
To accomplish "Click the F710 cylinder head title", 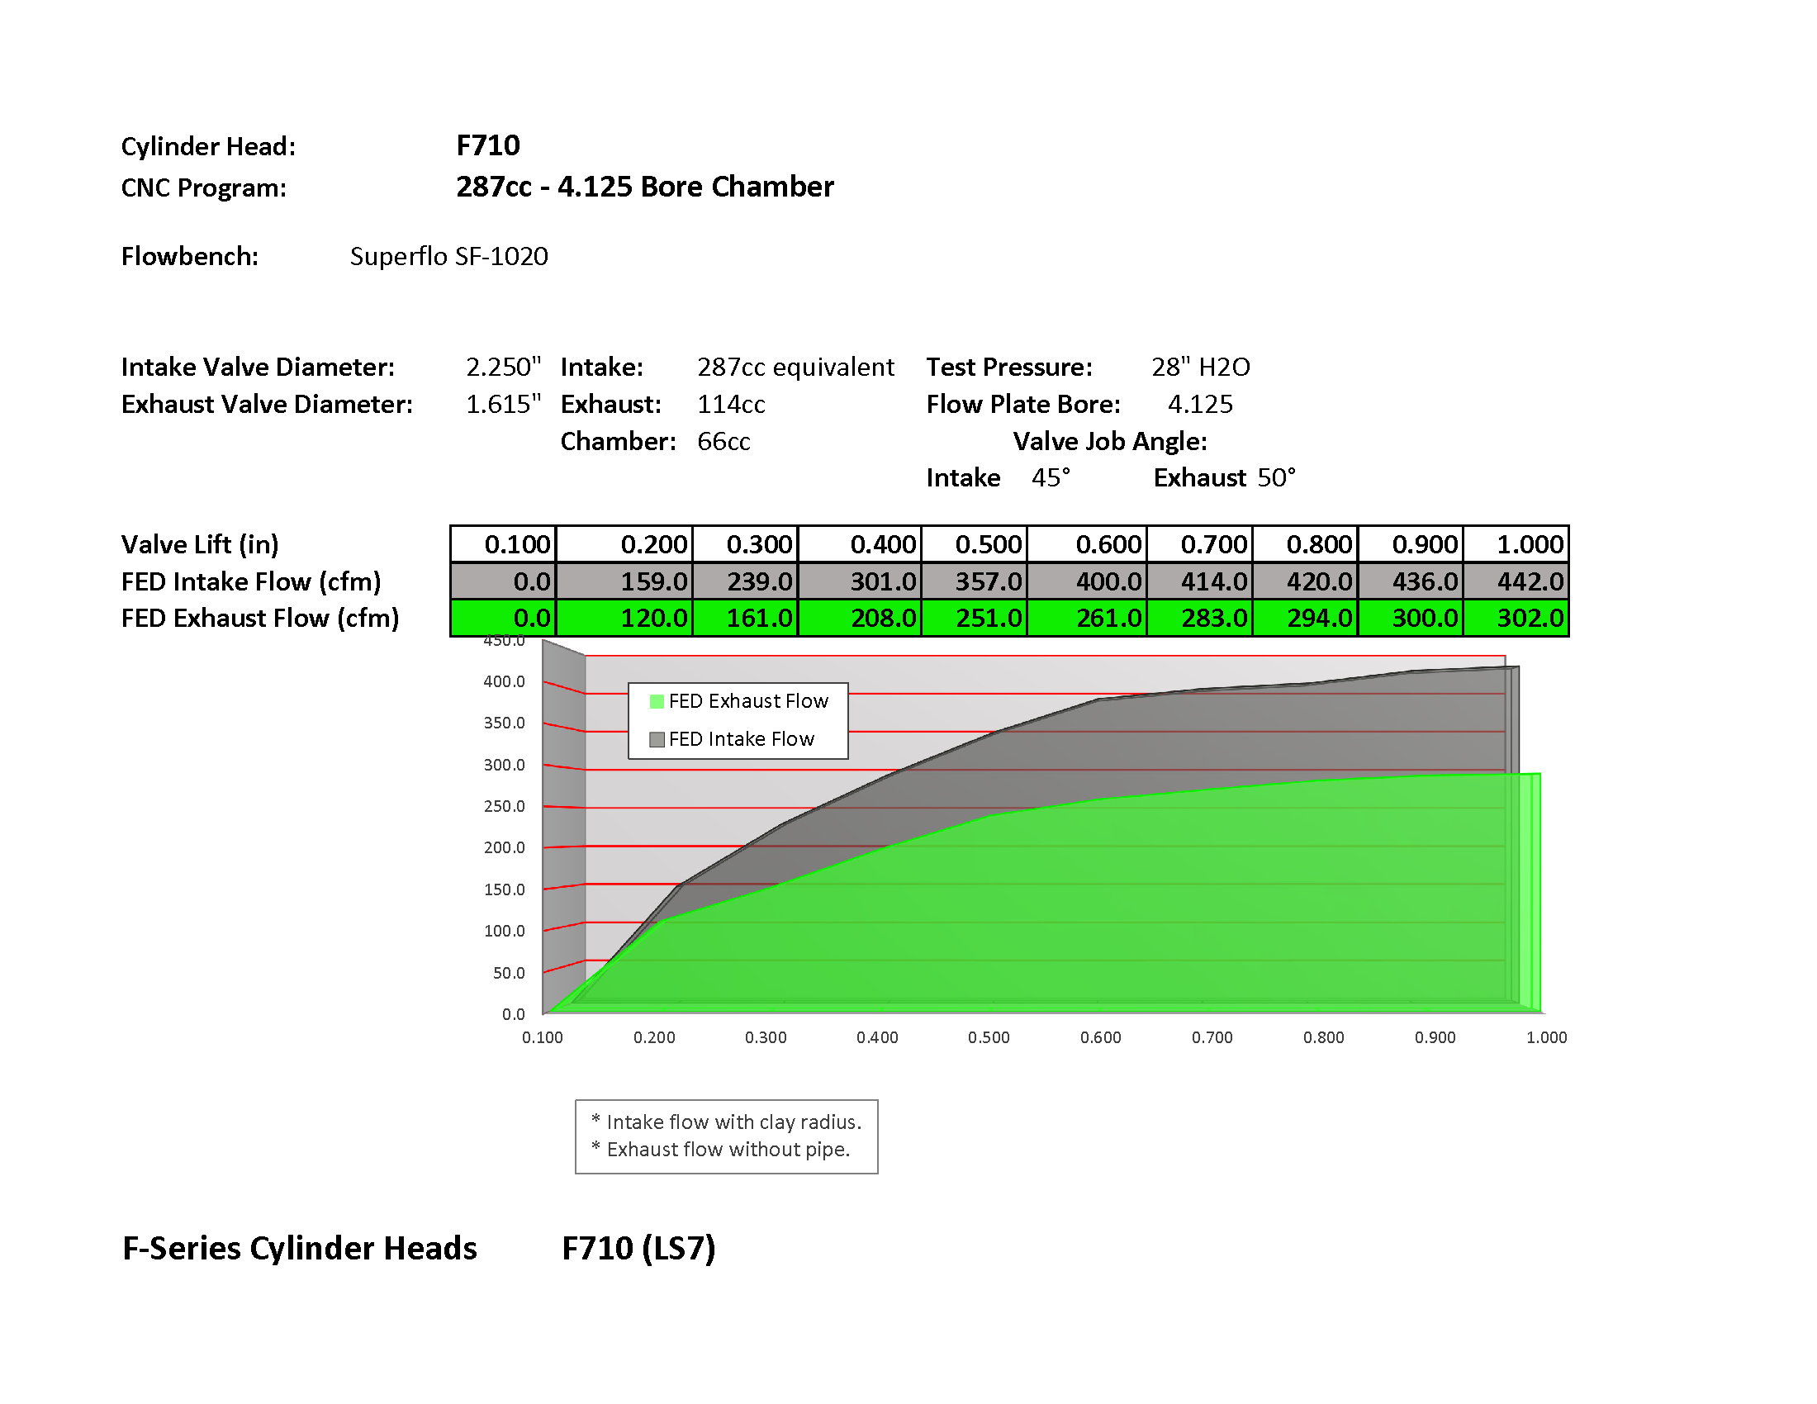I will click(x=488, y=145).
